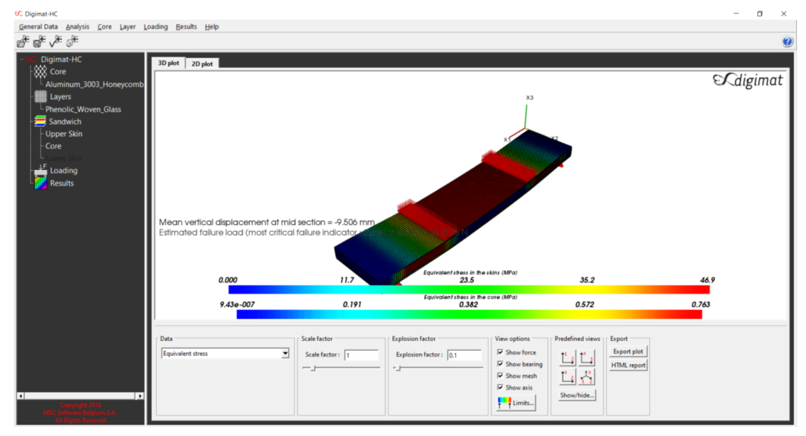Click the check/validate analysis checkmark icon
This screenshot has height=436, width=806.
click(56, 41)
